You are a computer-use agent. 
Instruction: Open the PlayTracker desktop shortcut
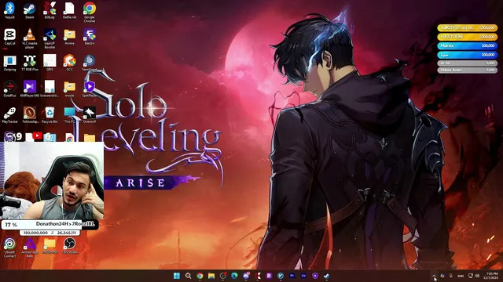(9, 115)
